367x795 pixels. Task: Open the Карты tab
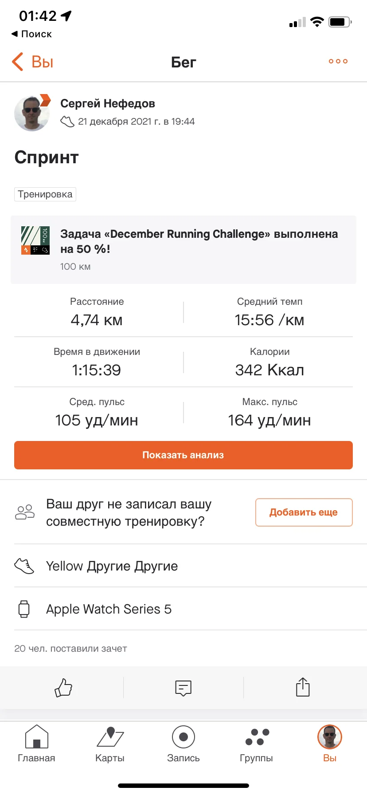(x=110, y=744)
